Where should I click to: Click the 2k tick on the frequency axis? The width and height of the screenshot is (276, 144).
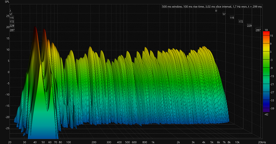pyautogui.click(x=178, y=142)
